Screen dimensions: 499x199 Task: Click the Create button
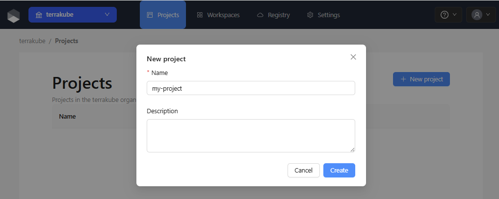tap(339, 171)
